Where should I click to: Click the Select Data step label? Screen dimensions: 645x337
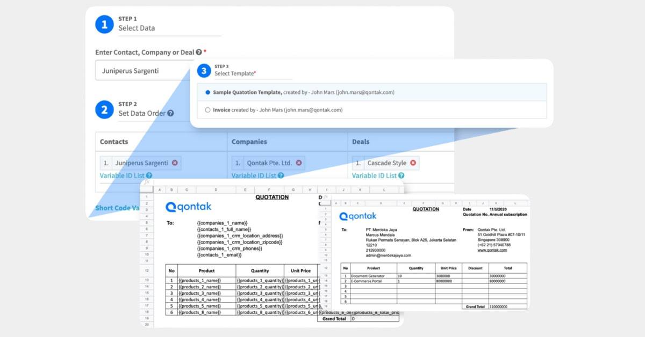click(137, 28)
